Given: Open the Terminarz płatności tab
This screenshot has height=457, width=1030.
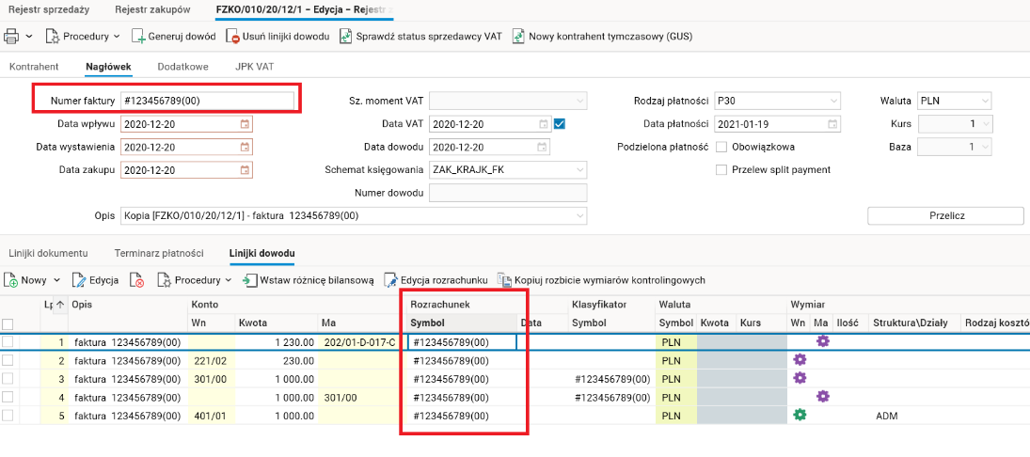Looking at the screenshot, I should click(x=158, y=254).
